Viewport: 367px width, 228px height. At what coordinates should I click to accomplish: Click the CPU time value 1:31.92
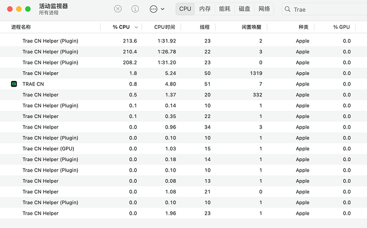coord(166,41)
